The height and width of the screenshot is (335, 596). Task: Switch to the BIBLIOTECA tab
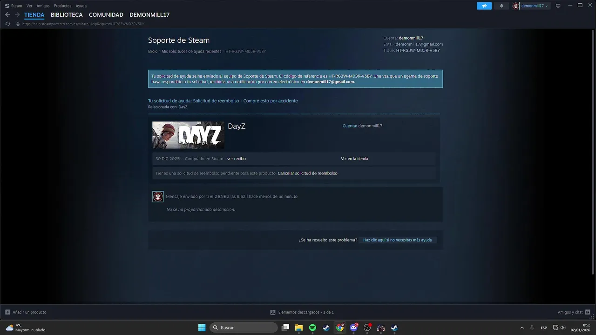tap(67, 15)
